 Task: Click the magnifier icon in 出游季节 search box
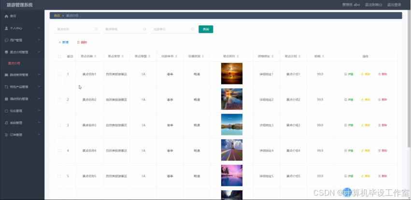193,29
